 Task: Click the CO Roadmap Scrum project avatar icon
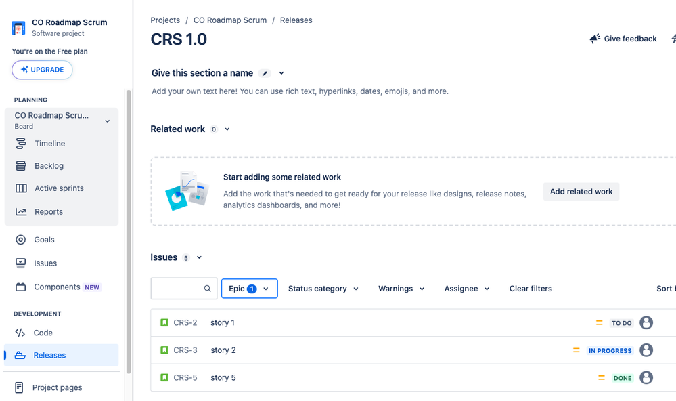pyautogui.click(x=18, y=28)
